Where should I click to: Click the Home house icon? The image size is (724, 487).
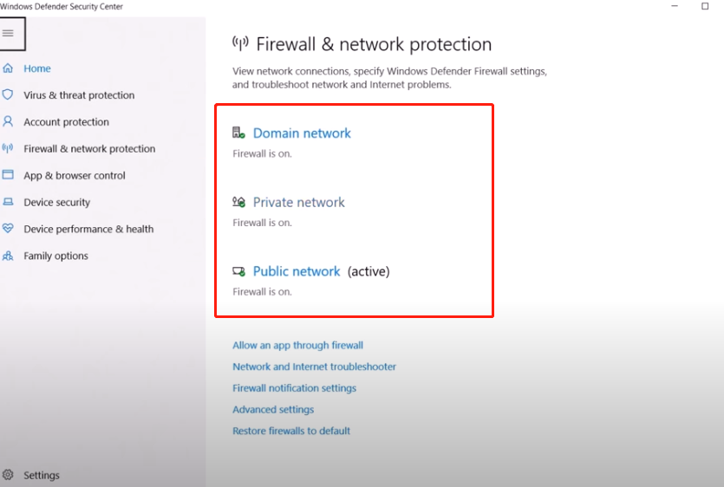click(x=8, y=68)
